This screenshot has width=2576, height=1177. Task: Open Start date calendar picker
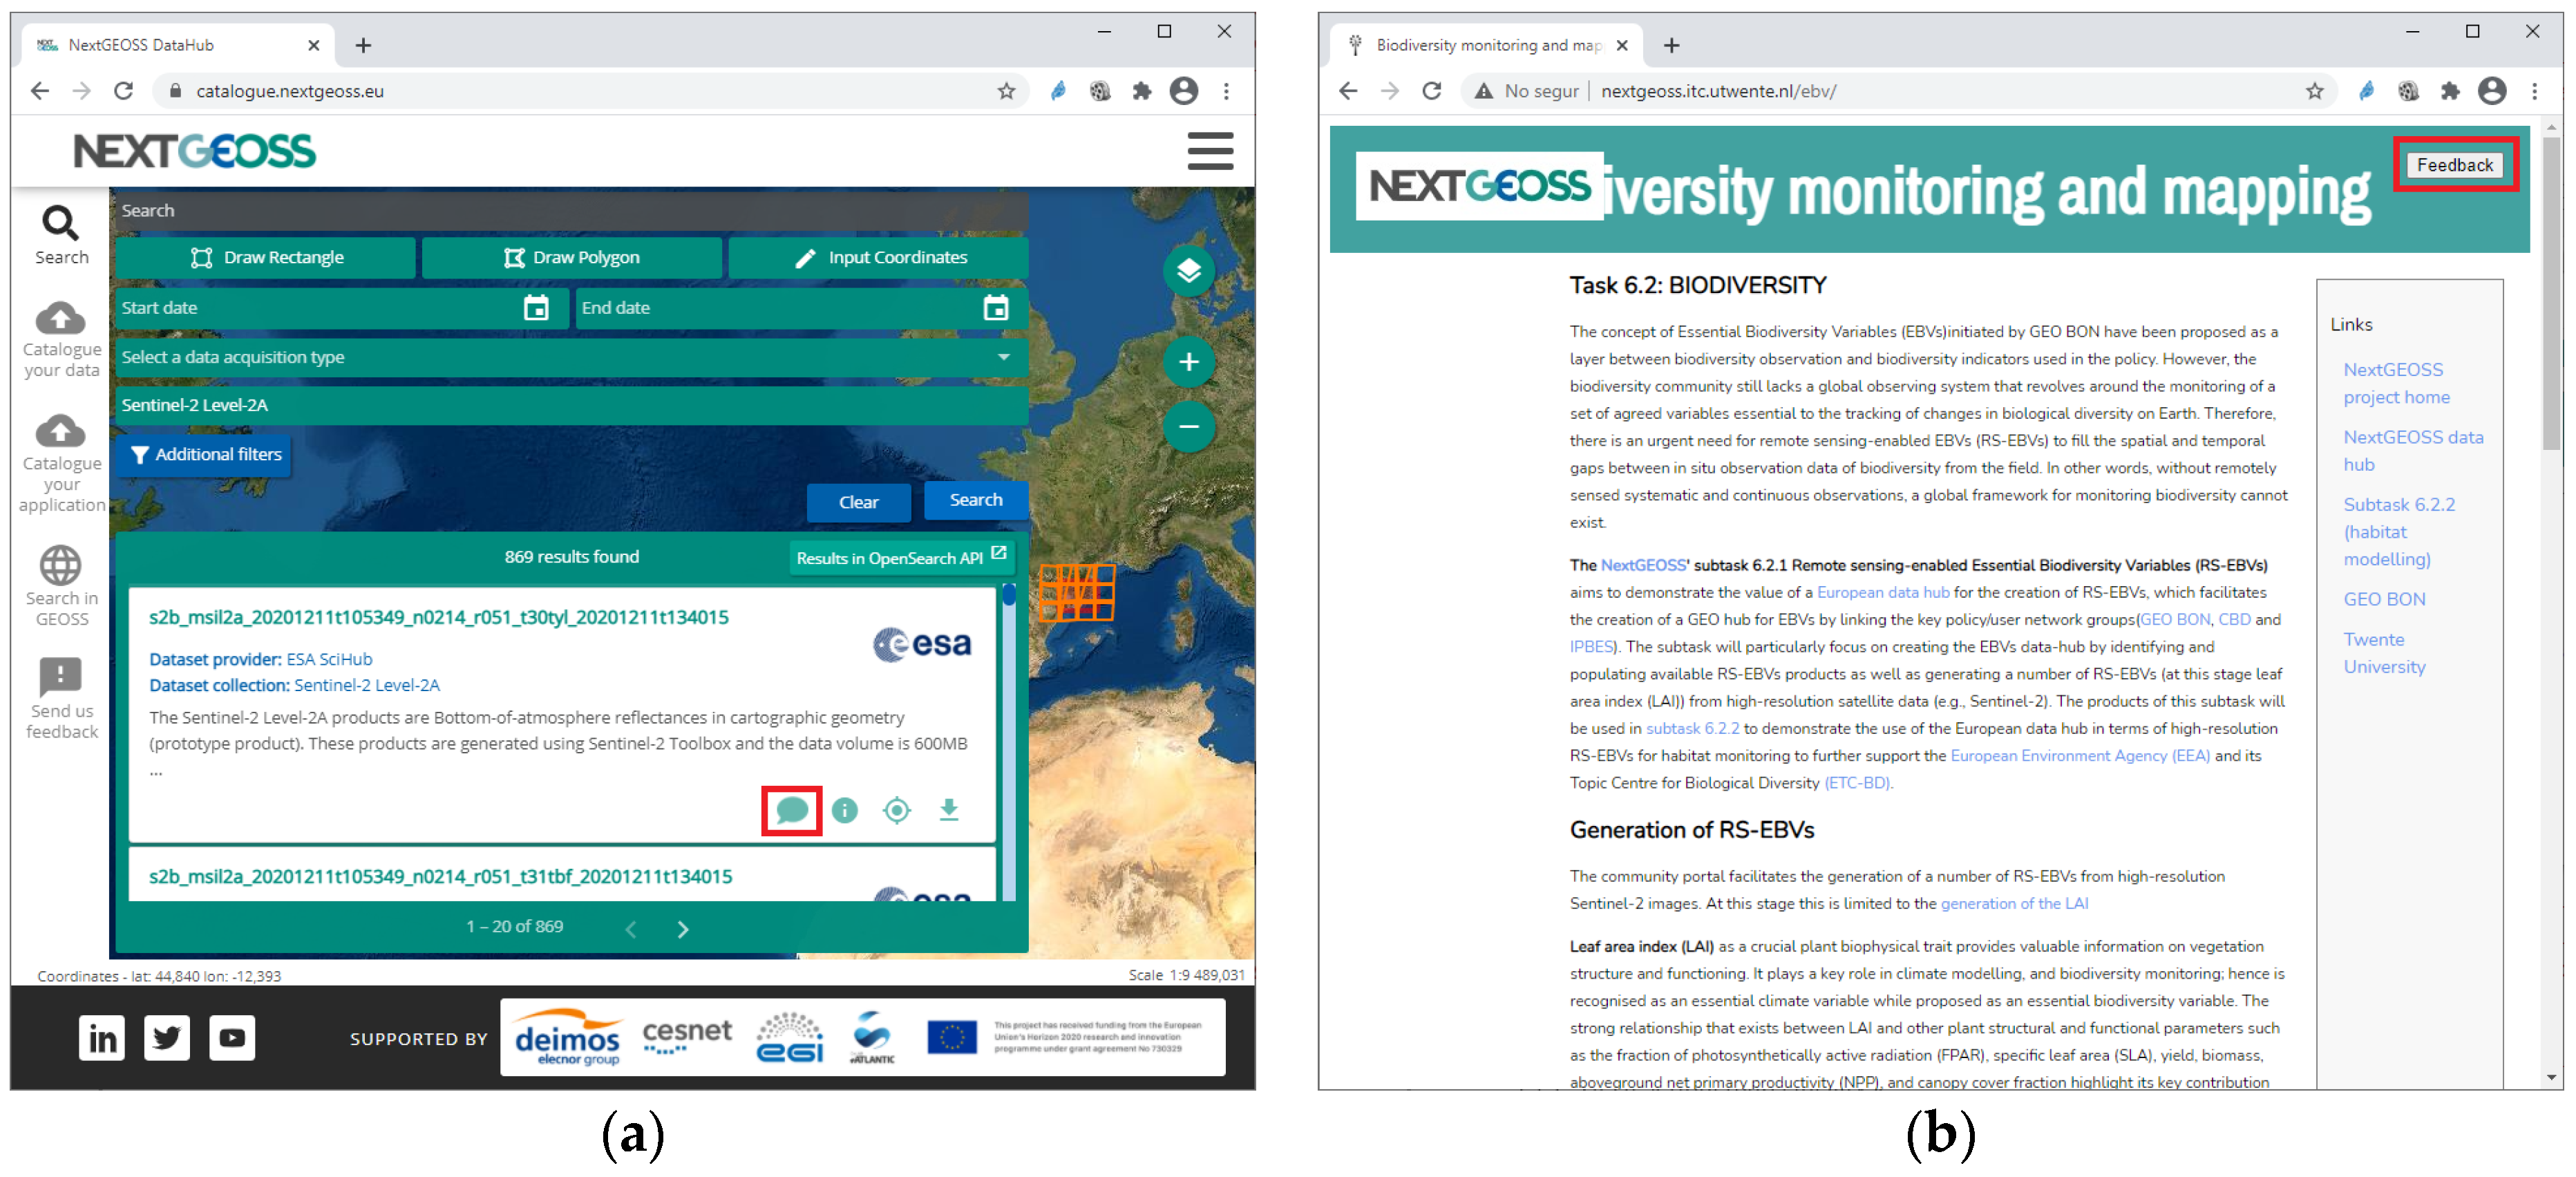click(x=536, y=308)
